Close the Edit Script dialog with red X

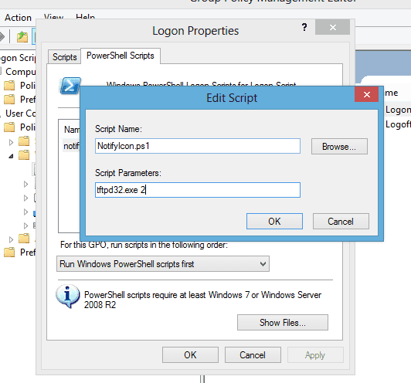coord(366,94)
